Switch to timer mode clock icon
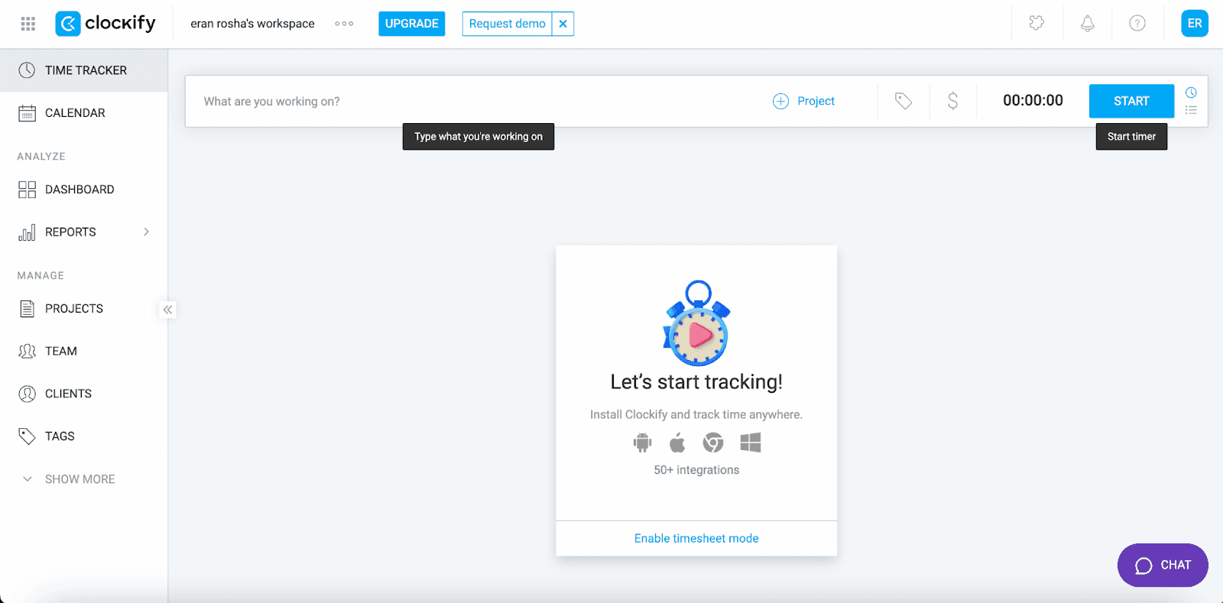 pos(1191,92)
